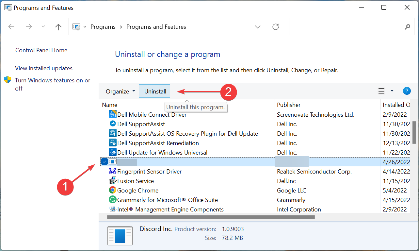Select Dell SupportAssist OS Recovery Plugin icon
This screenshot has width=419, height=251.
tap(112, 133)
